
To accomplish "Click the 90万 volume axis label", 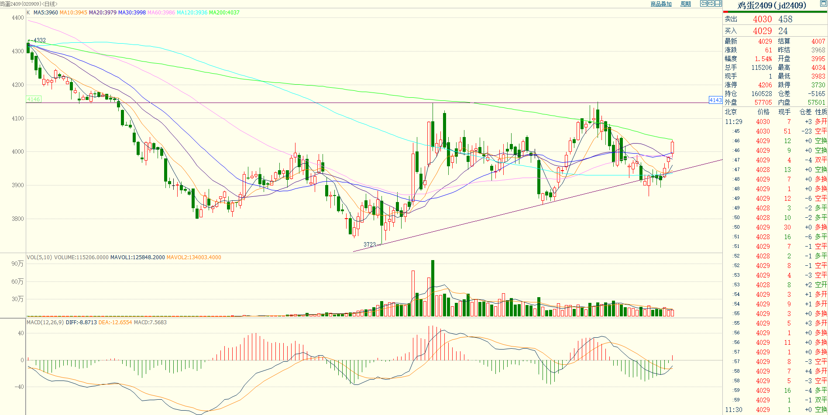I will coord(18,264).
